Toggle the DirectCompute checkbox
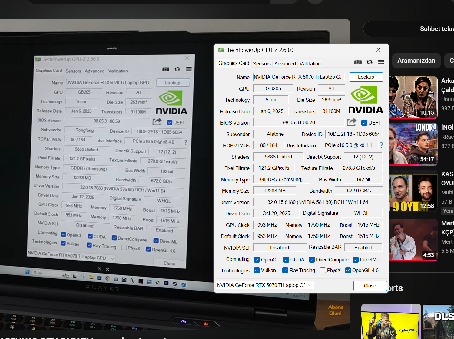 coord(312,260)
